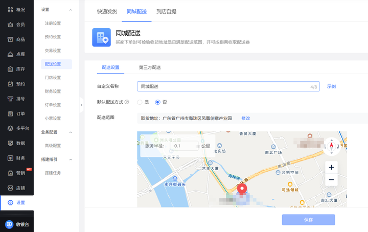Click the 自定义名称 input field
The height and width of the screenshot is (232, 368).
coord(225,87)
